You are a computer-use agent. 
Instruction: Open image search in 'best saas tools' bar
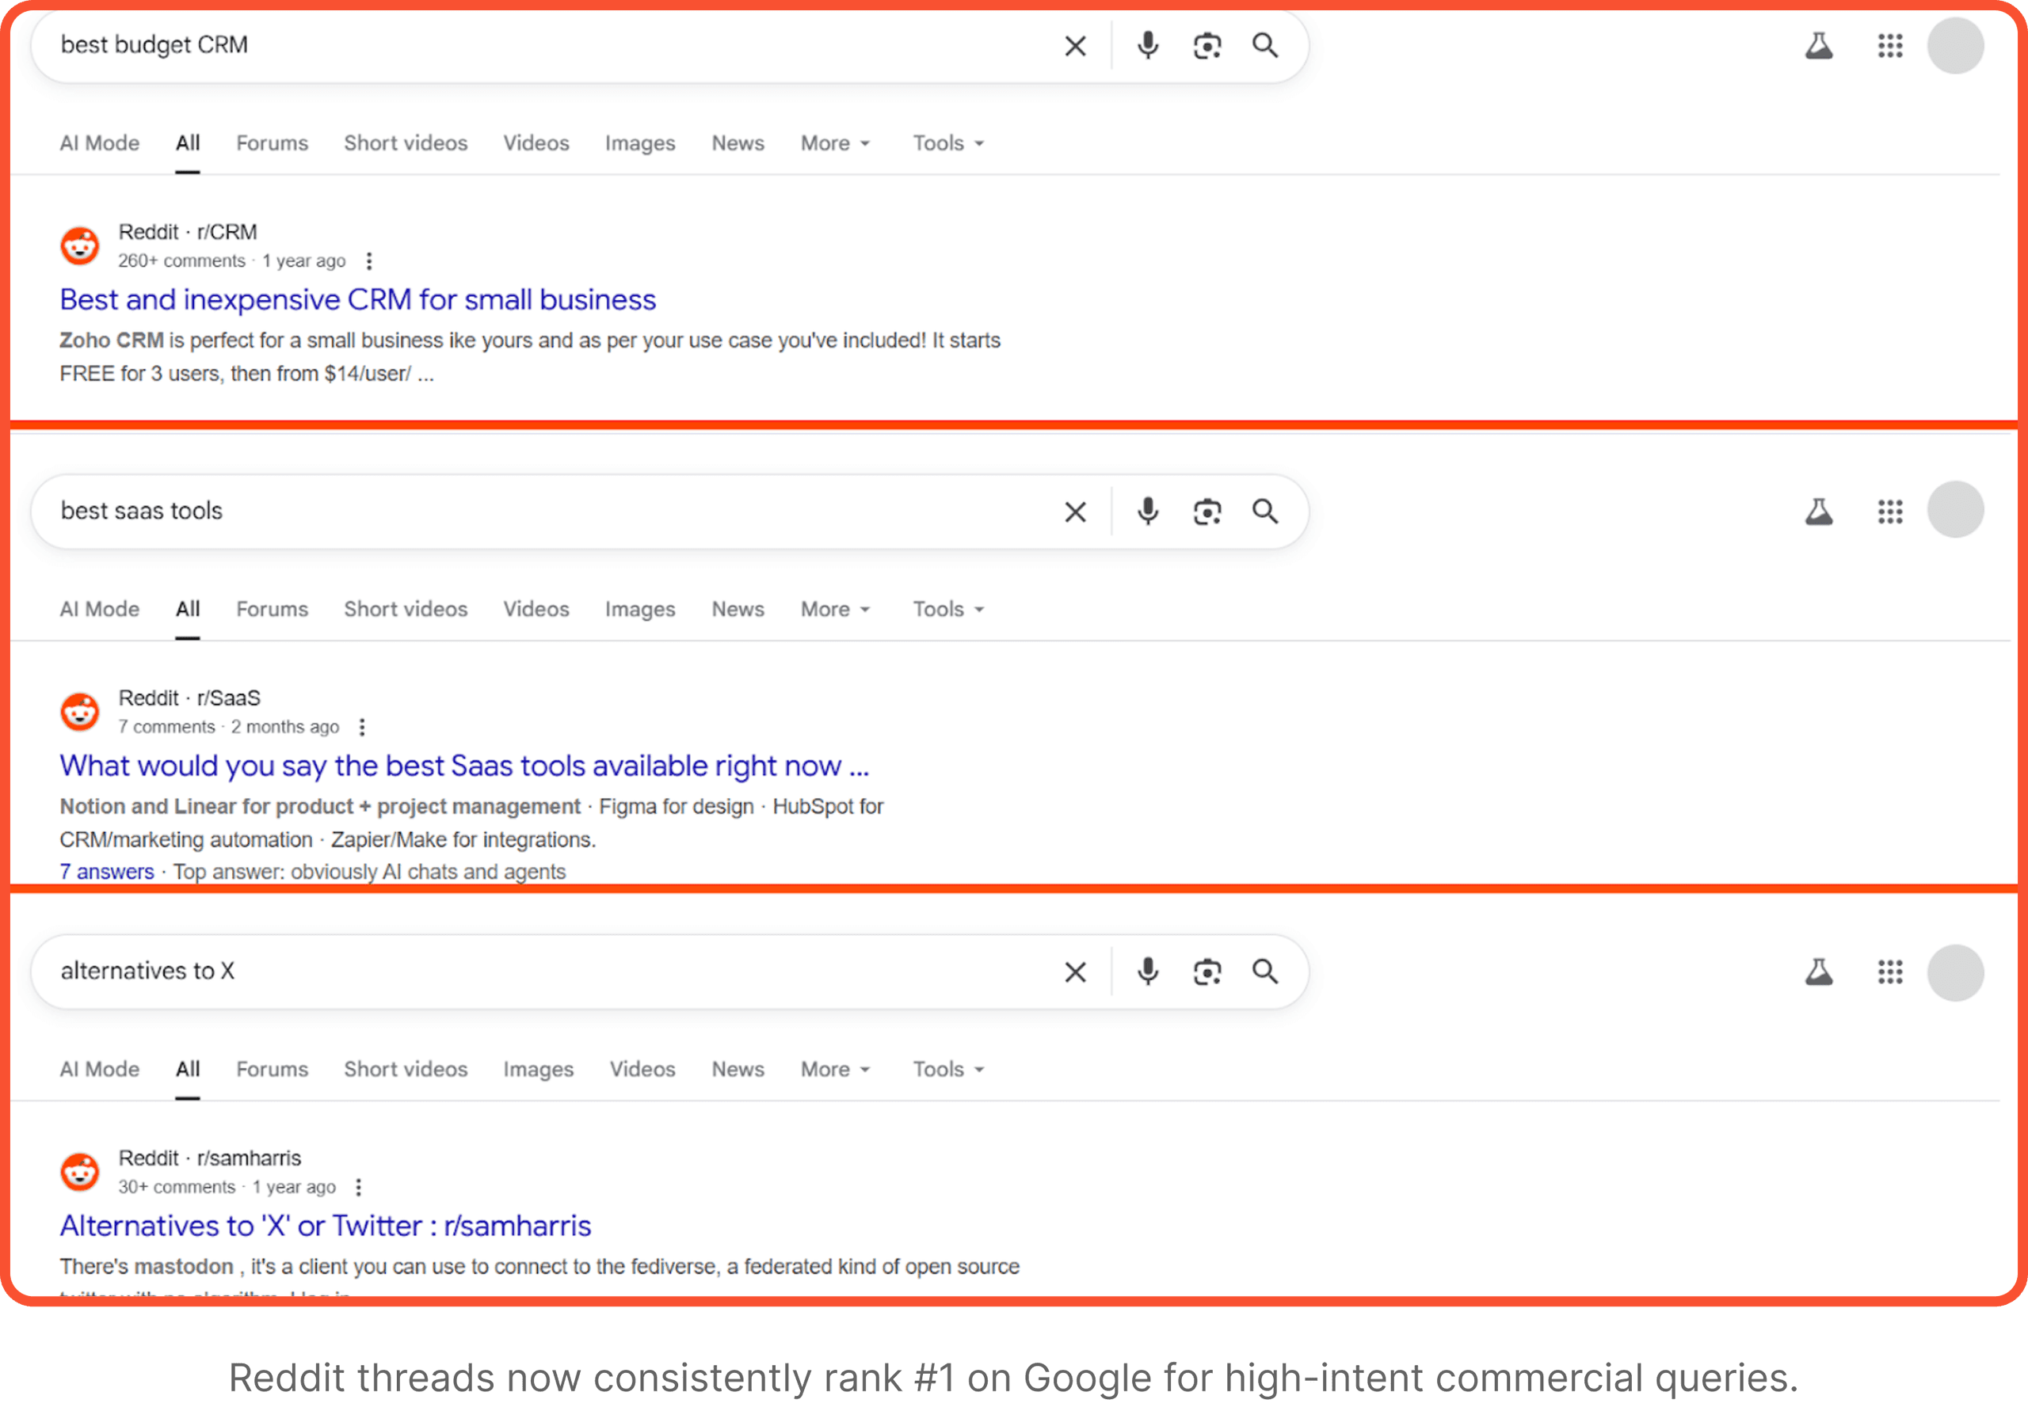[1207, 512]
